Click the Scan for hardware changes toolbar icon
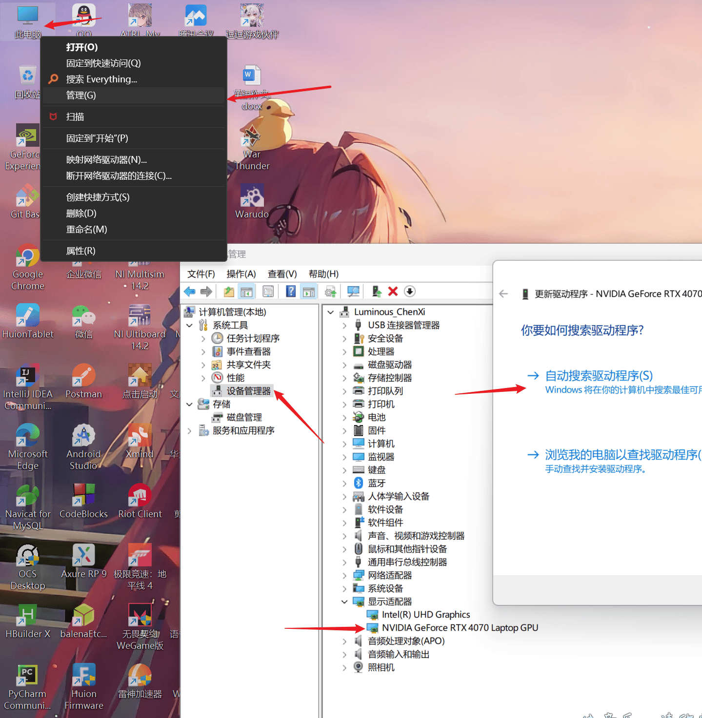The height and width of the screenshot is (718, 702). pyautogui.click(x=353, y=291)
